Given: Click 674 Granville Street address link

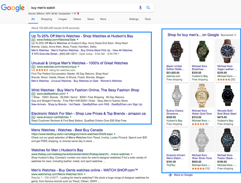Looking at the screenshot, I should click(46, 54).
